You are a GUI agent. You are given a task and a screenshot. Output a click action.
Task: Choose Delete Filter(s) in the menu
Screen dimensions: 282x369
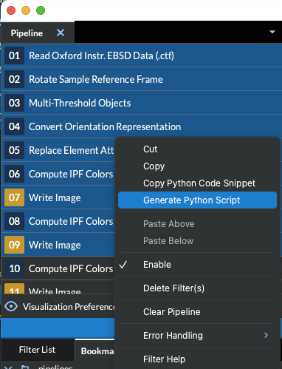pyautogui.click(x=173, y=288)
